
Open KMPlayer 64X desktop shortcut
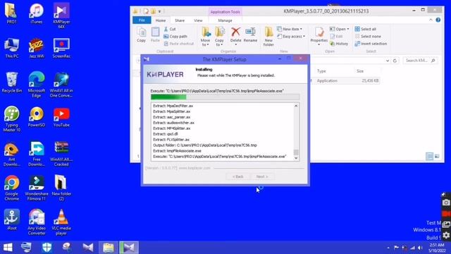pyautogui.click(x=61, y=16)
